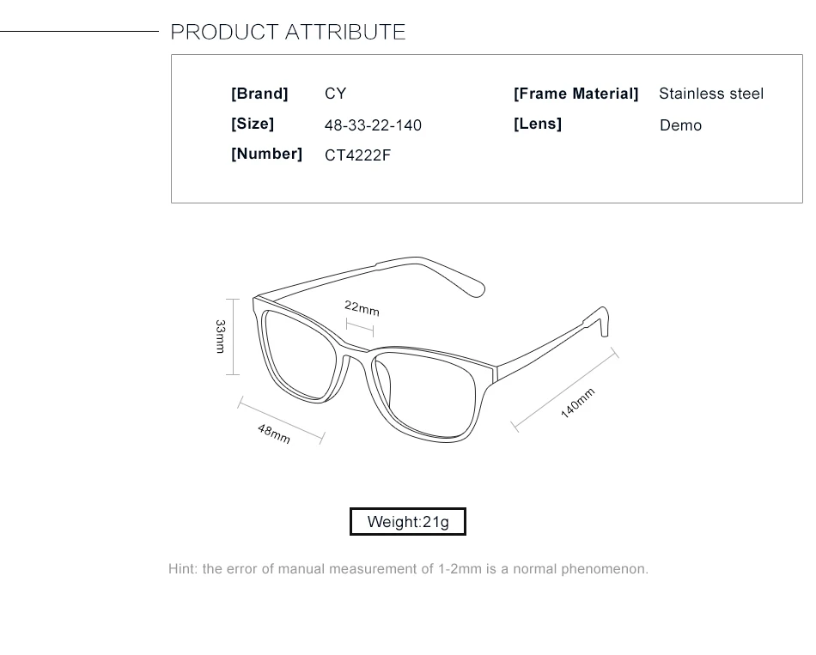Click the 22mm bridge width label

click(362, 308)
